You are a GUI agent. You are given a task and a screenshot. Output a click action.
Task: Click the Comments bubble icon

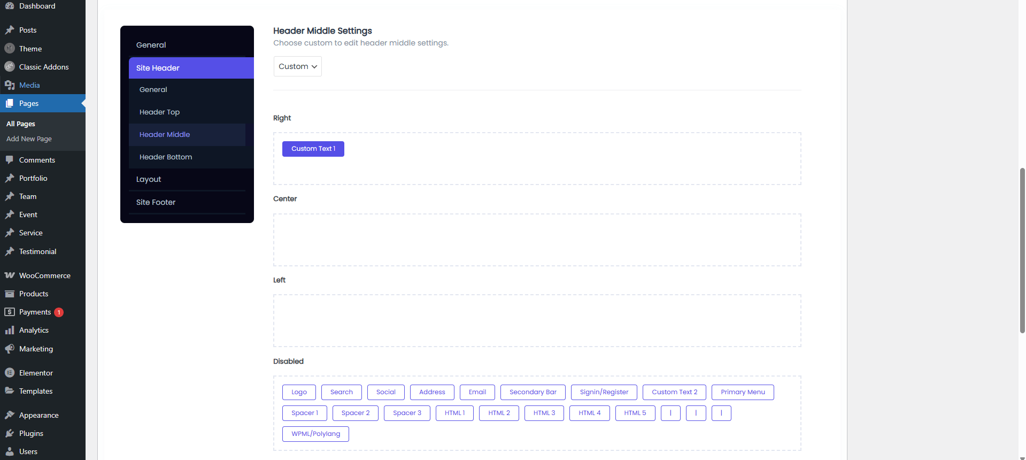(10, 160)
